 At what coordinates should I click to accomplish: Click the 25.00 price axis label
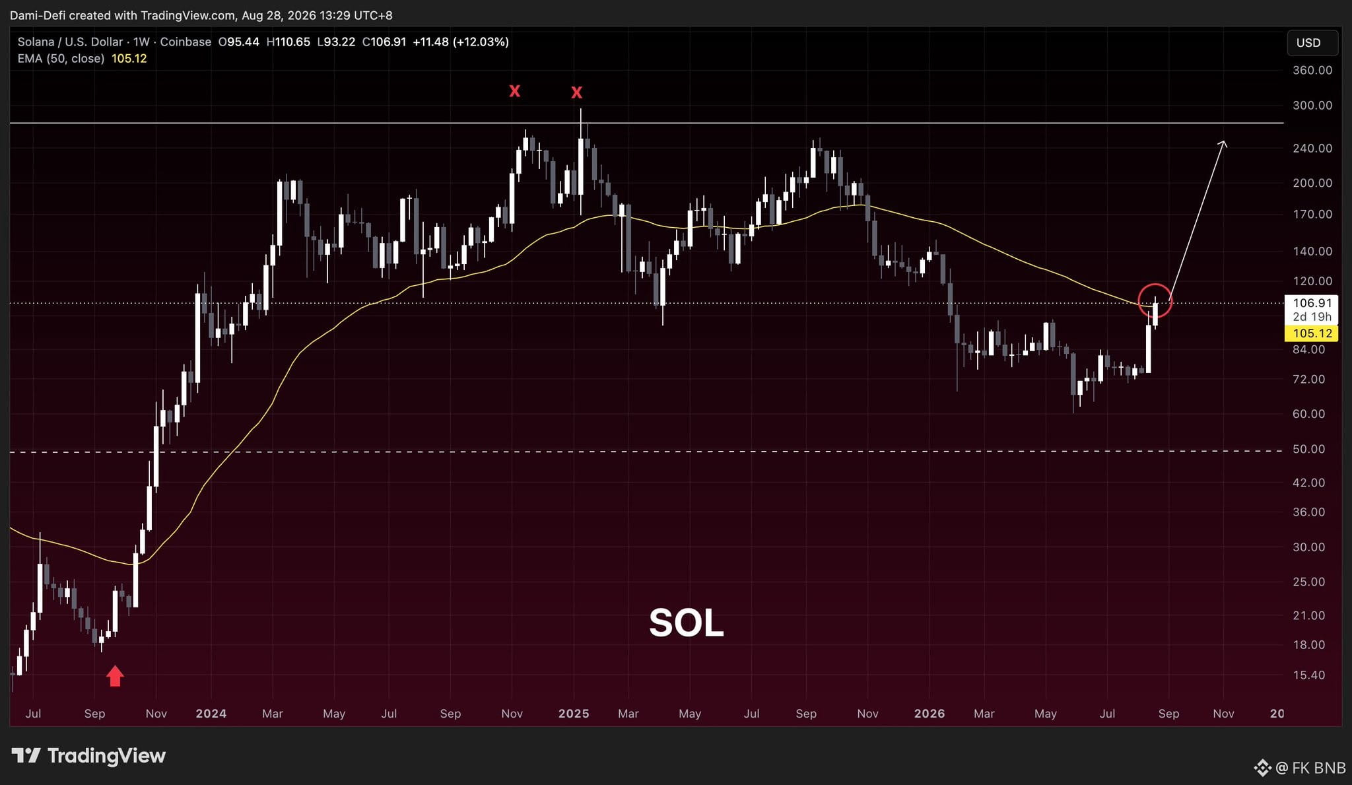[1308, 582]
